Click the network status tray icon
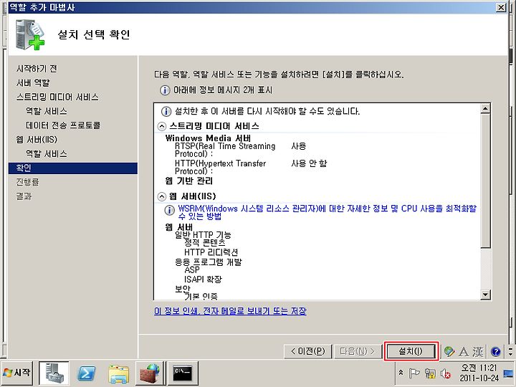 [x=430, y=373]
